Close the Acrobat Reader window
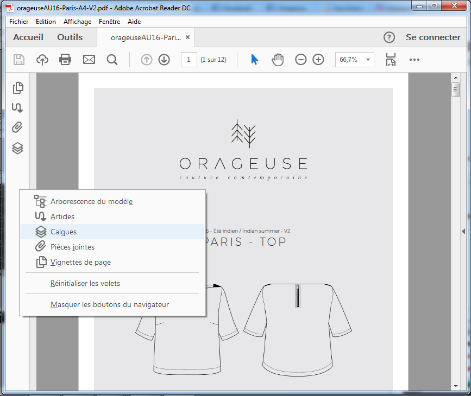The height and width of the screenshot is (396, 471). click(x=454, y=6)
